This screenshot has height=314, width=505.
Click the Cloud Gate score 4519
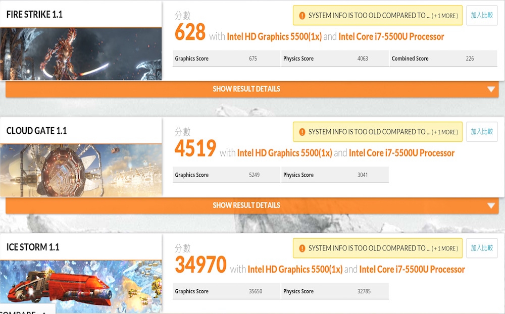click(x=195, y=148)
